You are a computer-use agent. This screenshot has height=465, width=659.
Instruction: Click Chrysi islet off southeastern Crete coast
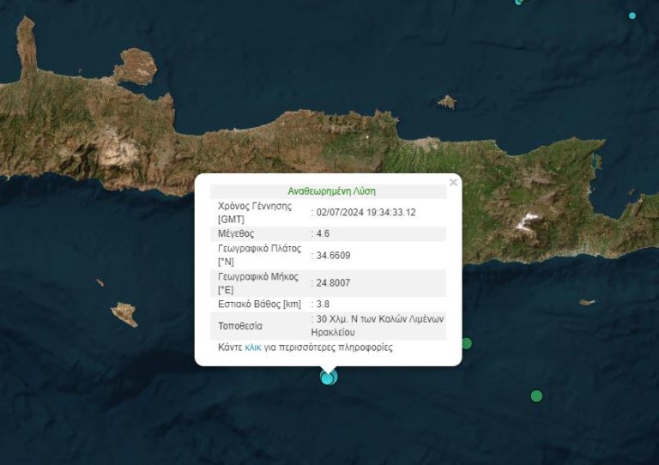tap(587, 302)
